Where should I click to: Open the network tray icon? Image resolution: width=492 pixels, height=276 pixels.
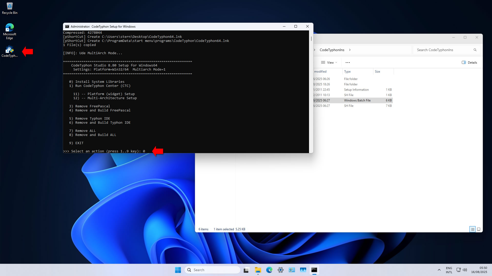pos(458,270)
